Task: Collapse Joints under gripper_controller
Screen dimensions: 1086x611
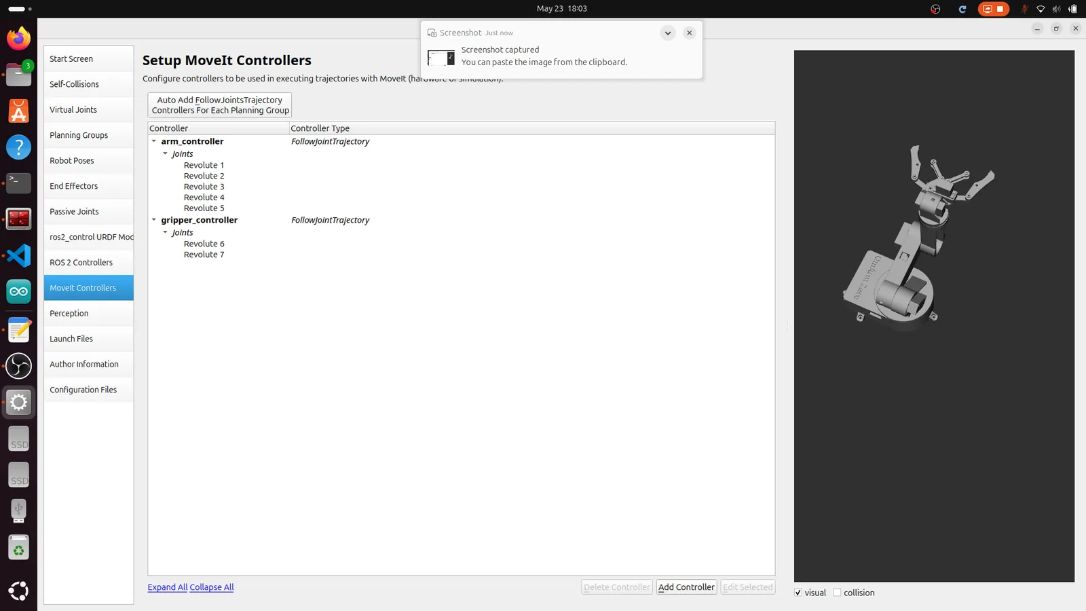Action: (165, 232)
